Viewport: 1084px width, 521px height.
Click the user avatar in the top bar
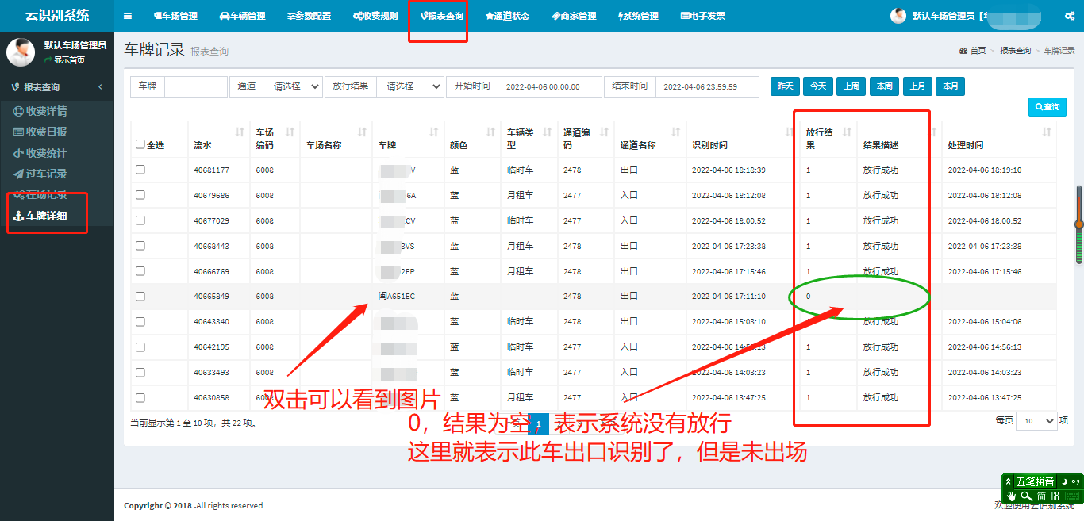898,16
